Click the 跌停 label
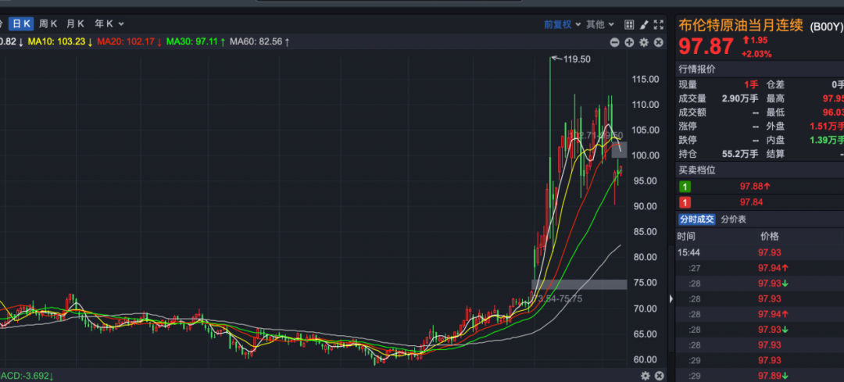The height and width of the screenshot is (382, 844). pos(688,141)
